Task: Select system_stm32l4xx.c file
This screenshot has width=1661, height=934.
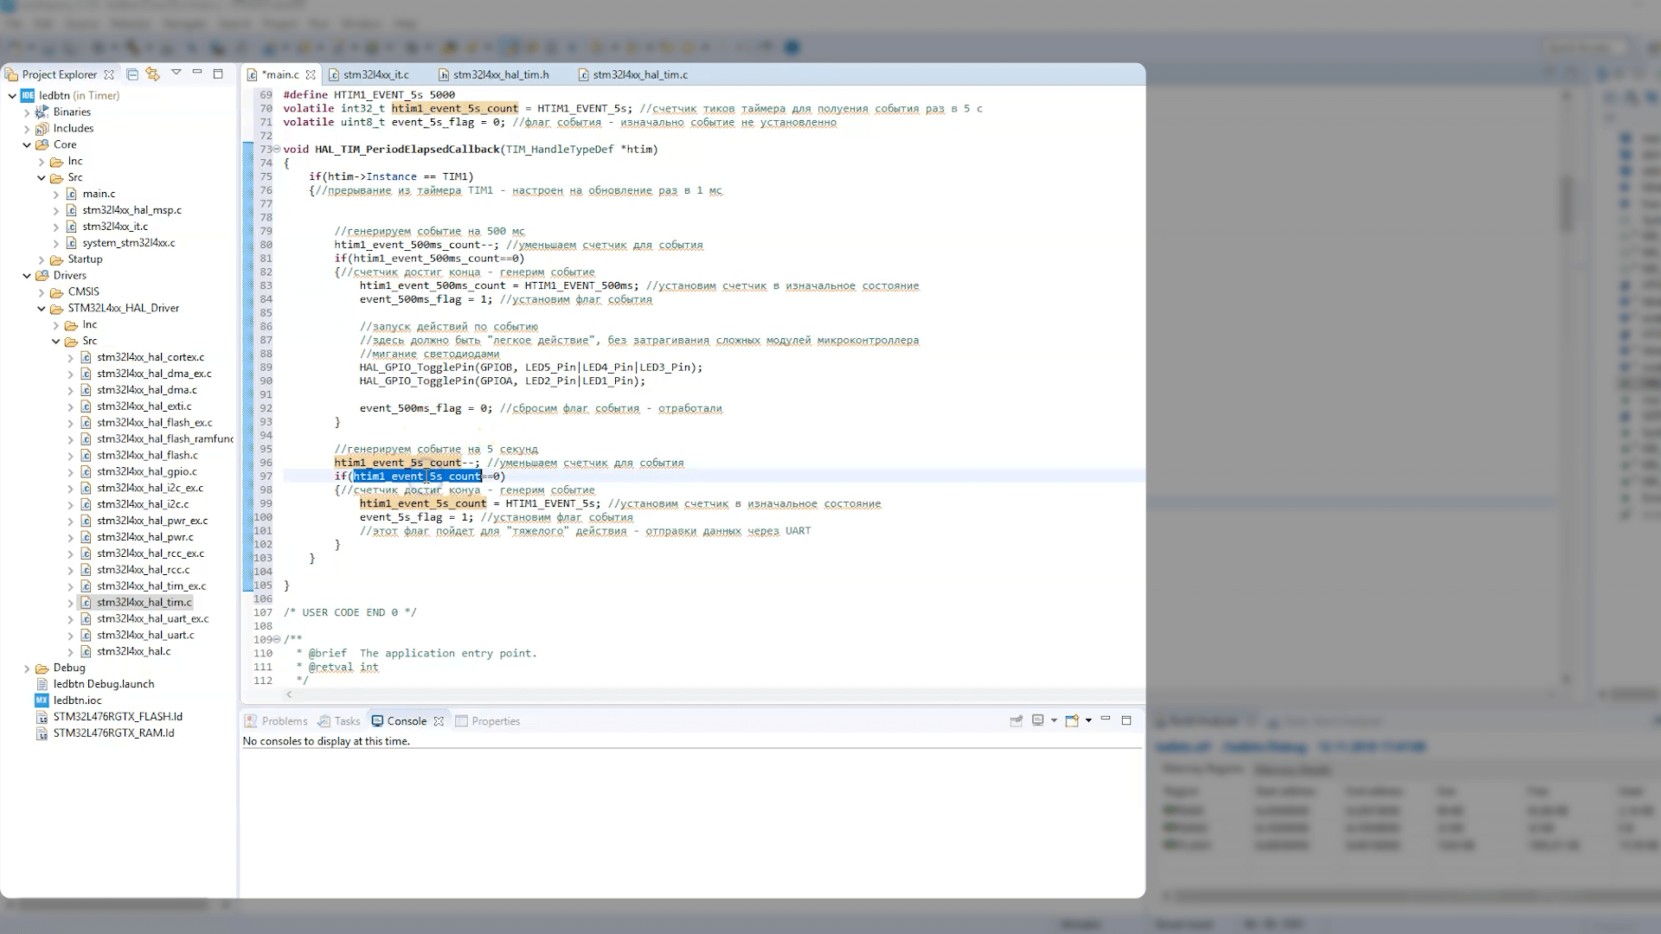Action: click(x=129, y=243)
